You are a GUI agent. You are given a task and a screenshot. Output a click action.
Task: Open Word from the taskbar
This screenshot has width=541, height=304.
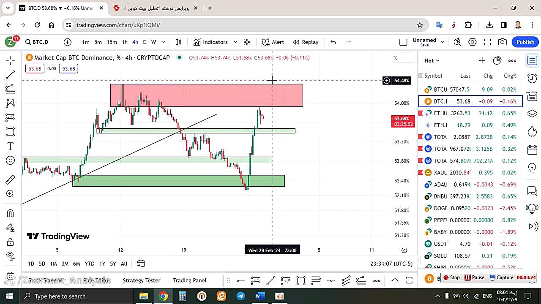coord(260,296)
